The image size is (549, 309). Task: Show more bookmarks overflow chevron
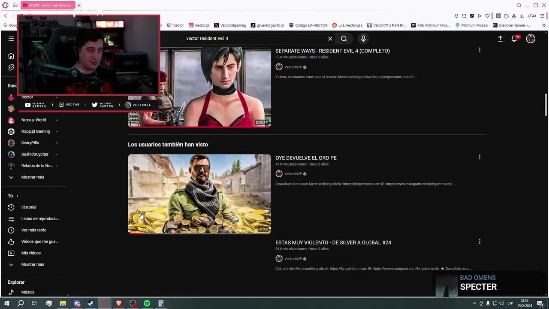543,25
